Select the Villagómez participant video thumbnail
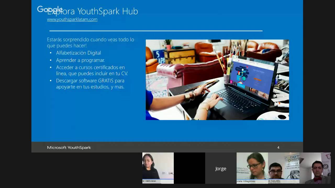 pos(252,168)
